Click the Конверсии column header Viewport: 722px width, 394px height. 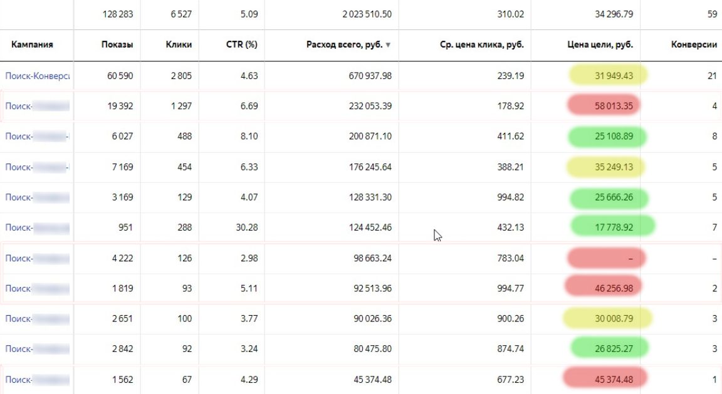[694, 44]
